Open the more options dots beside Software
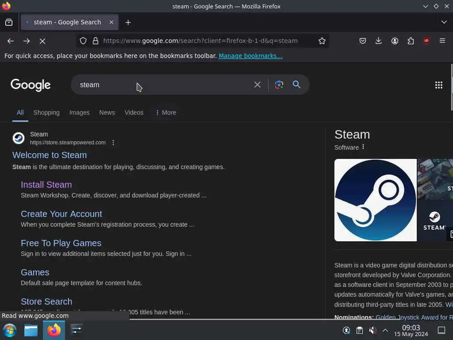This screenshot has width=453, height=340. pyautogui.click(x=363, y=147)
